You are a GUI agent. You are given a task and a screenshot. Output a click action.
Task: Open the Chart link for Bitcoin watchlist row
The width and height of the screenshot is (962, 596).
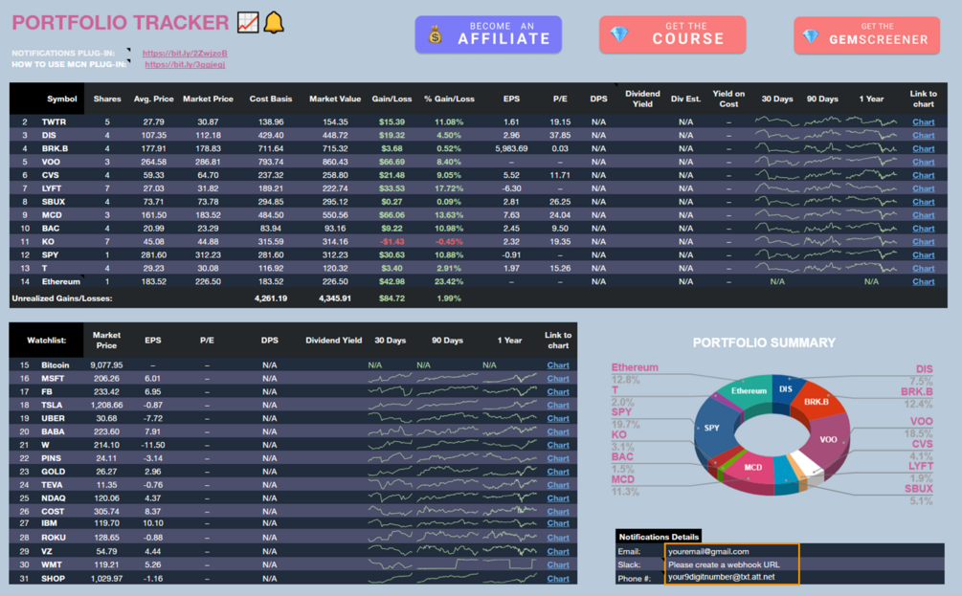click(558, 365)
